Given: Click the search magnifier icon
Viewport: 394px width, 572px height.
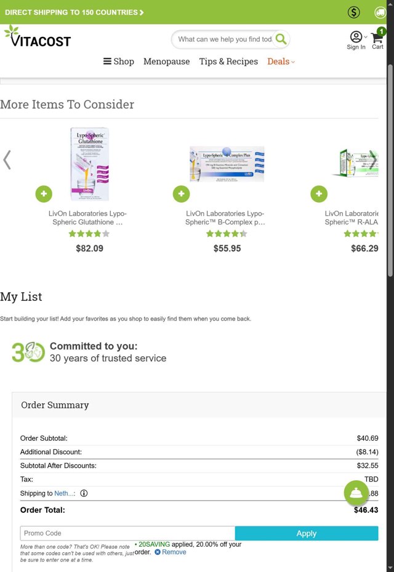Looking at the screenshot, I should [x=281, y=39].
